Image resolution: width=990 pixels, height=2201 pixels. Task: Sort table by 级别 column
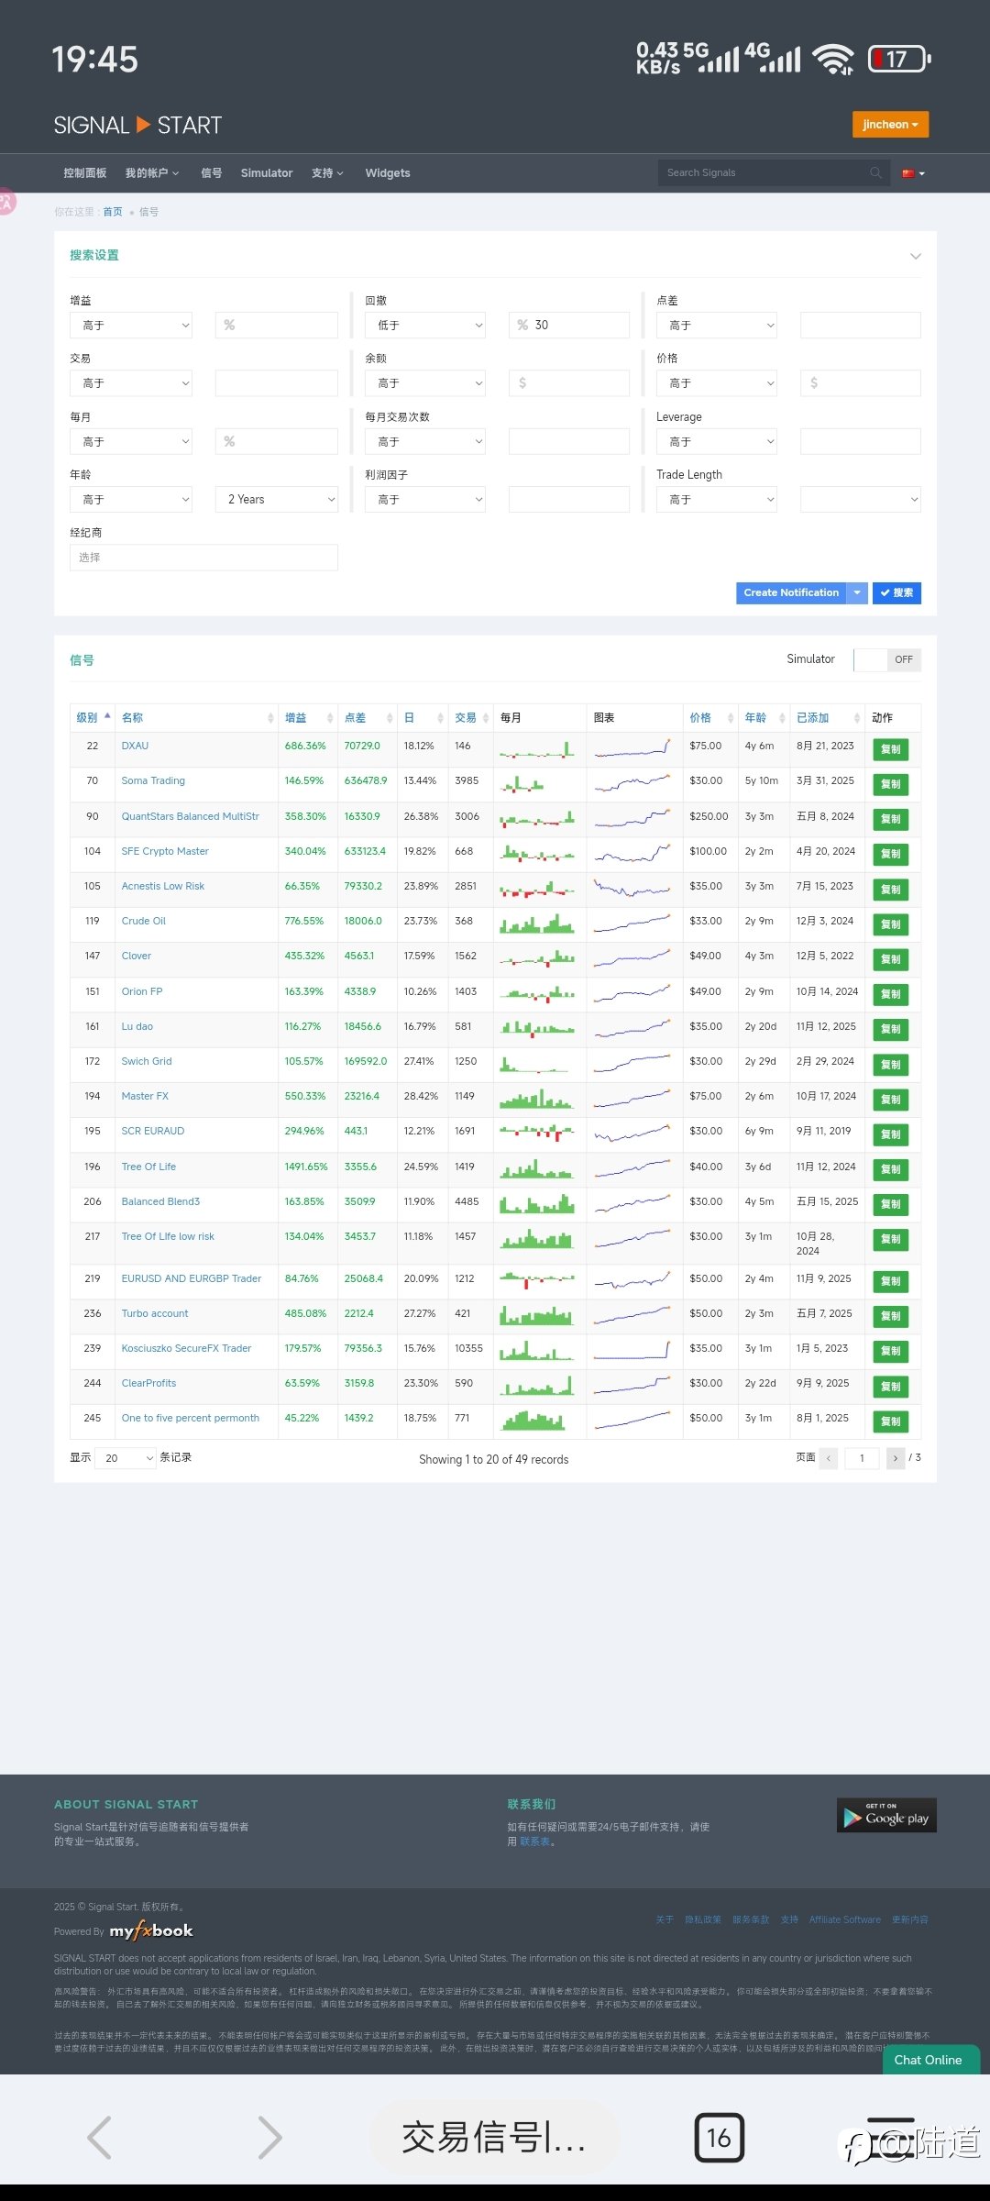coord(93,717)
